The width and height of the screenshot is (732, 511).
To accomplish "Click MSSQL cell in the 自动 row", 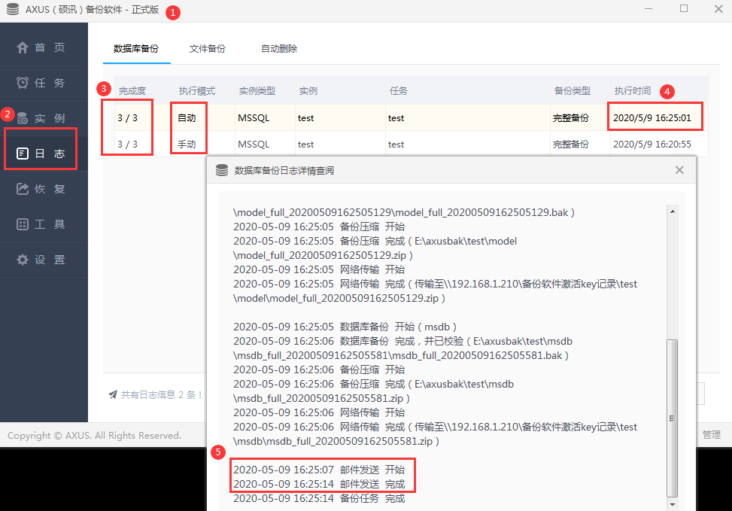I will (254, 117).
